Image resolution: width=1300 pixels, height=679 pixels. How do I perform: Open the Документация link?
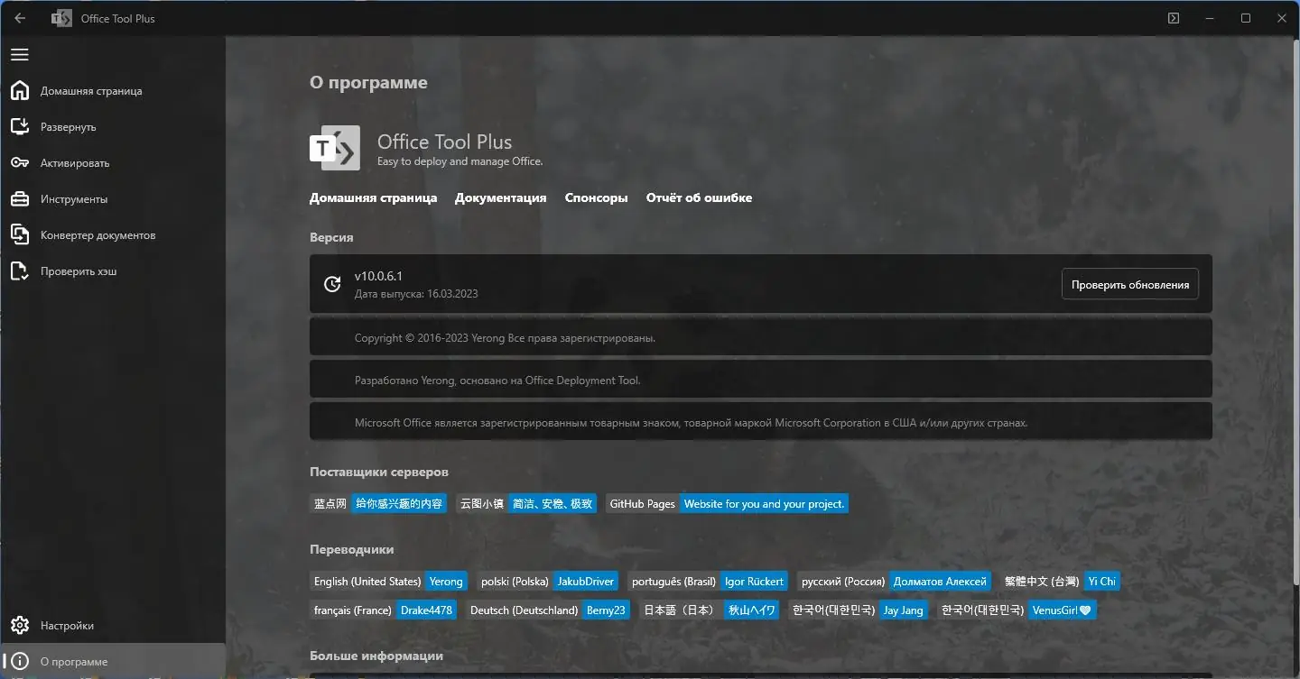(x=500, y=197)
